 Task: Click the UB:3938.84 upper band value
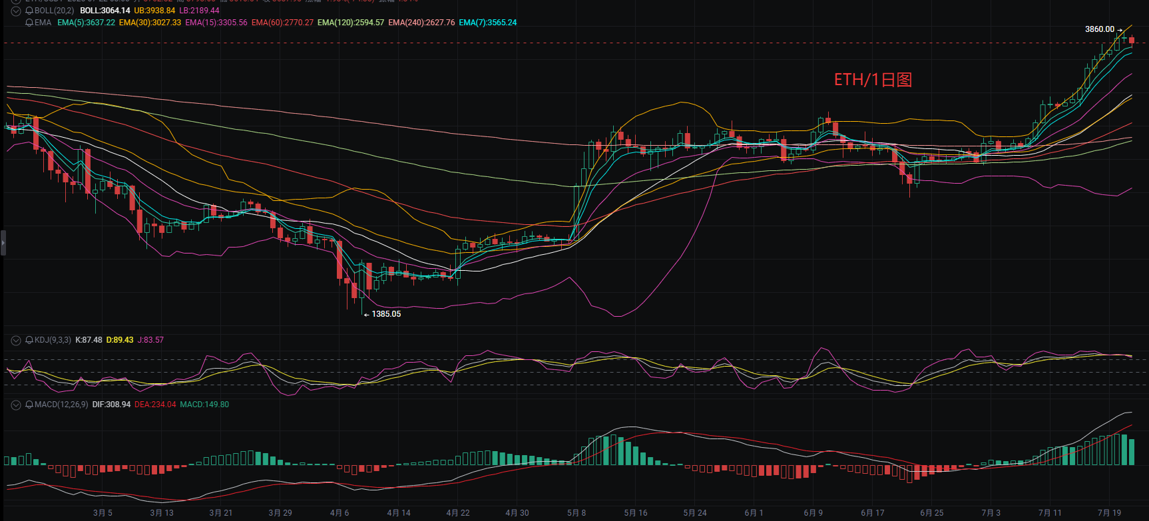pyautogui.click(x=154, y=11)
